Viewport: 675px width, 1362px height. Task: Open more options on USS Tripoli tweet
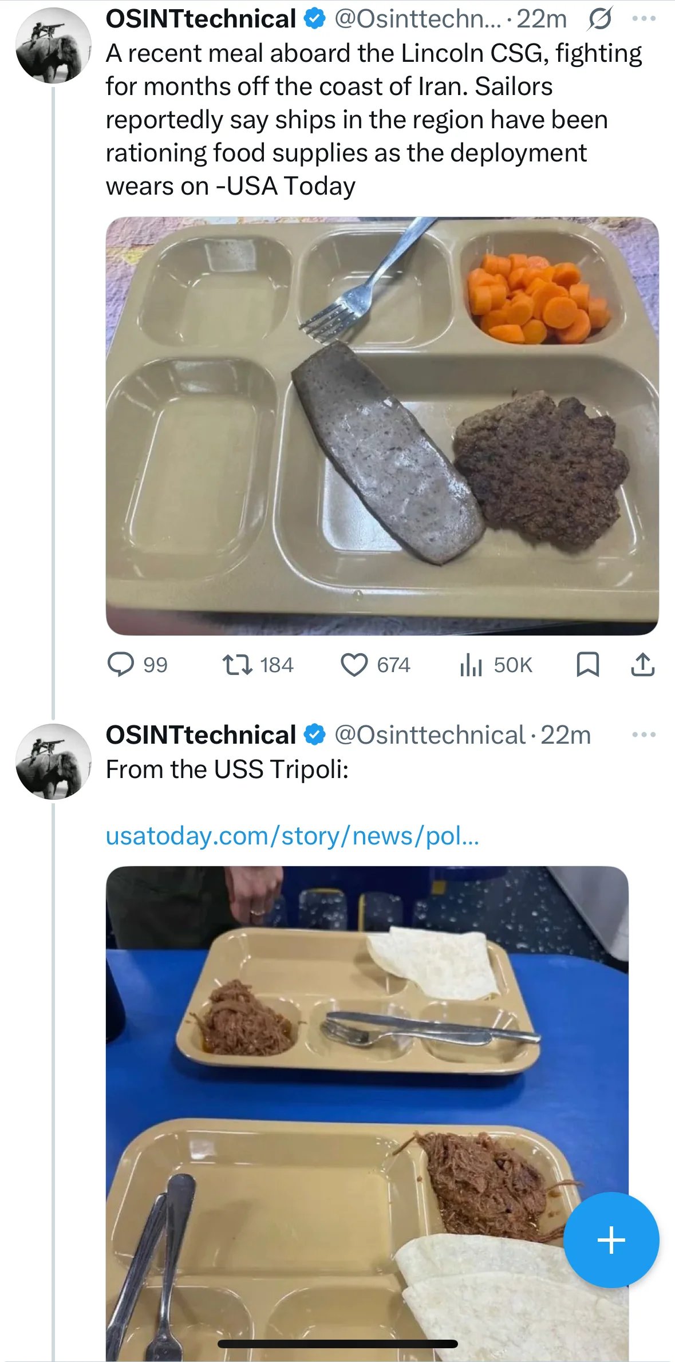coord(644,735)
